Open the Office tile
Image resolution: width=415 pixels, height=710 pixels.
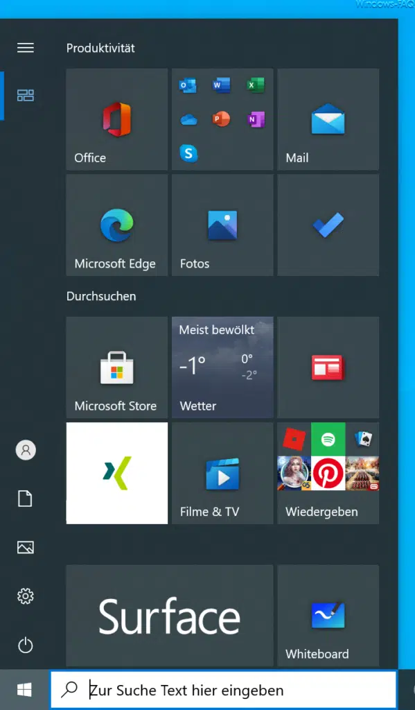point(117,119)
